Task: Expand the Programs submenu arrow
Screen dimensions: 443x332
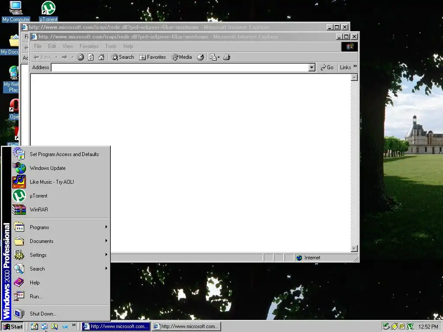Action: [x=106, y=227]
